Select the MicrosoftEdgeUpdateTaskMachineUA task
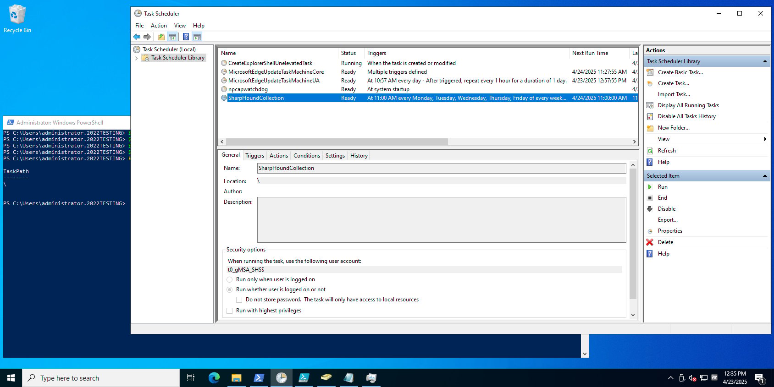Viewport: 774px width, 387px height. [x=429, y=81]
